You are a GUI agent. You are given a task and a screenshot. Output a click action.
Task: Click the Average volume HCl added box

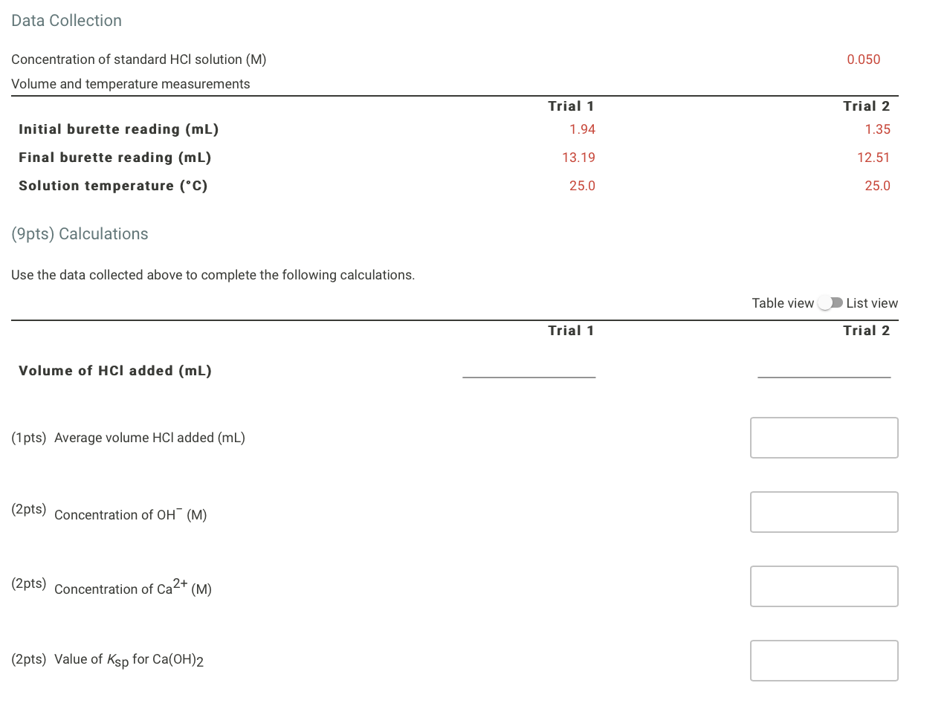click(x=824, y=438)
